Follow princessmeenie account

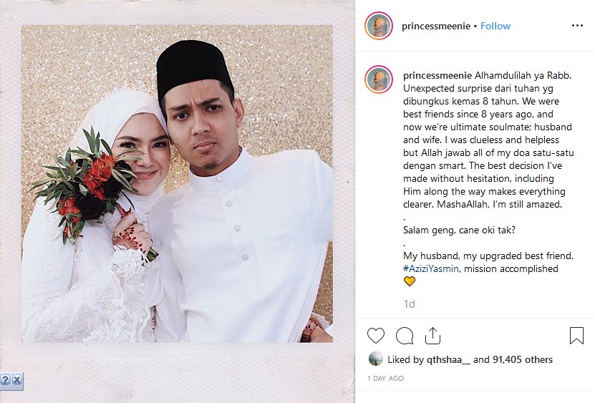495,26
